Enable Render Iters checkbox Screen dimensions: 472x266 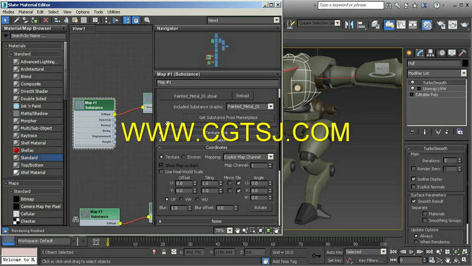tap(414, 168)
